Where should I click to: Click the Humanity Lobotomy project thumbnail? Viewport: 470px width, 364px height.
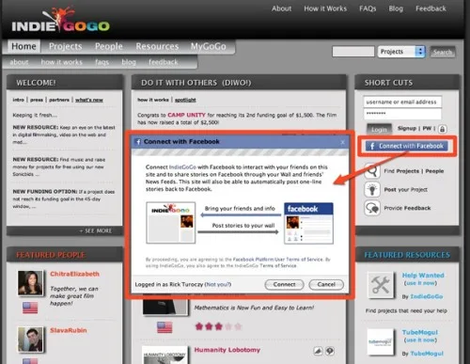pyautogui.click(x=164, y=356)
